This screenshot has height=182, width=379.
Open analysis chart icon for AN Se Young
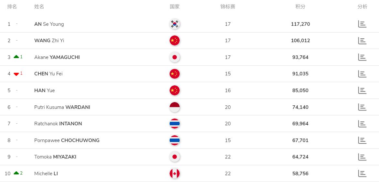362,24
